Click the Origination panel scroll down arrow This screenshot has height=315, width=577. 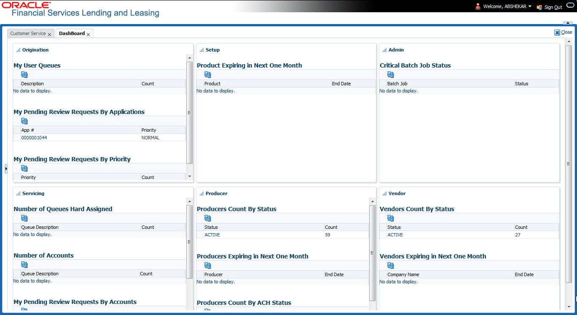pyautogui.click(x=189, y=176)
